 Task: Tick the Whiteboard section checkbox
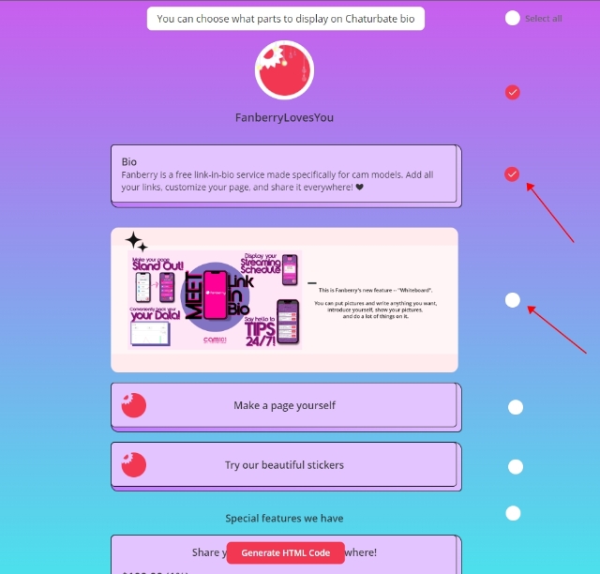(512, 300)
